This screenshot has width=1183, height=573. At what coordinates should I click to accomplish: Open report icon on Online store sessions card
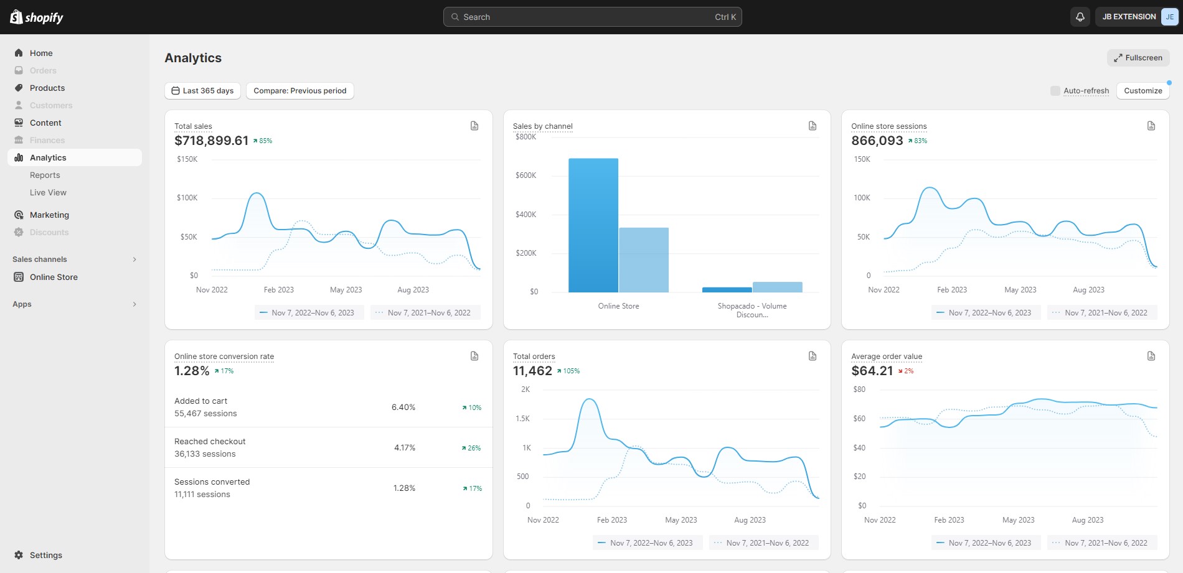click(x=1151, y=126)
